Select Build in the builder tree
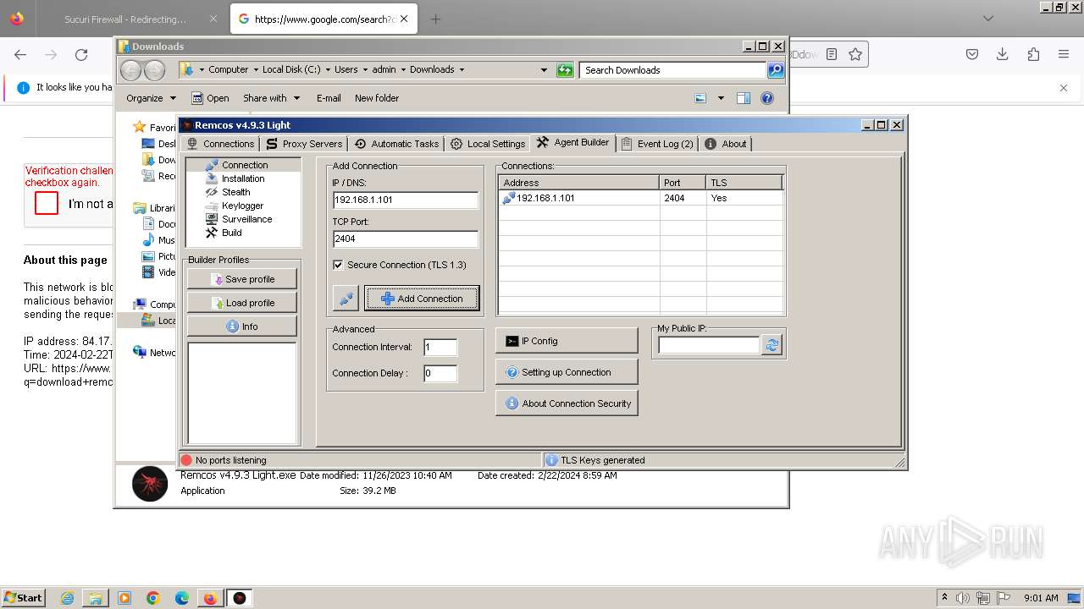 231,233
